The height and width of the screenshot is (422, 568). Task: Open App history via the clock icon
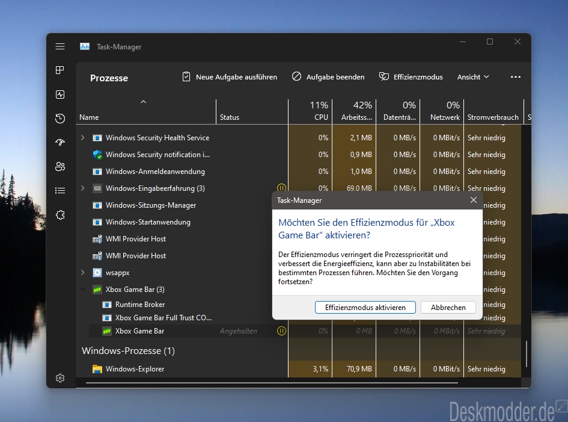[x=60, y=118]
